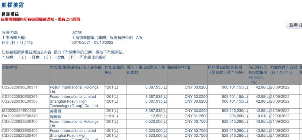Viewport: 302px width, 140px height.
Task: Open event date for form CS20220923E00405
Action: pos(280,131)
